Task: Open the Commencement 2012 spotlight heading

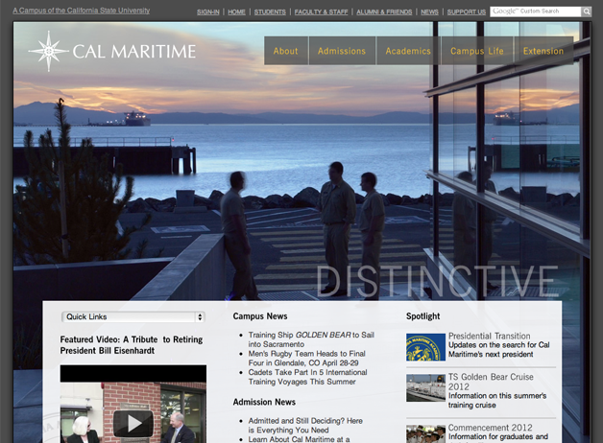Action: (x=491, y=428)
